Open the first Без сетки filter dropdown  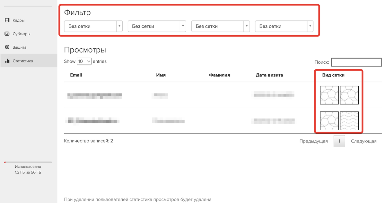pyautogui.click(x=93, y=26)
